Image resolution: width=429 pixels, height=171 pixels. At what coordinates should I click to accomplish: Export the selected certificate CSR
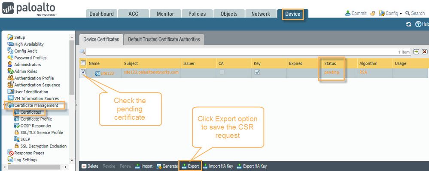tap(190, 166)
